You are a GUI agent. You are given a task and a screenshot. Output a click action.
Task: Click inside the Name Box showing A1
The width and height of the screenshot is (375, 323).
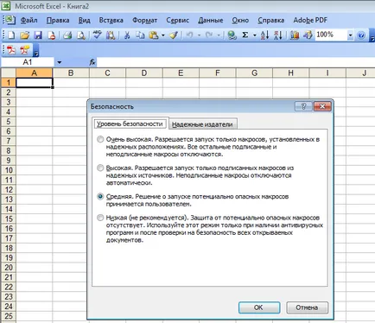click(28, 62)
